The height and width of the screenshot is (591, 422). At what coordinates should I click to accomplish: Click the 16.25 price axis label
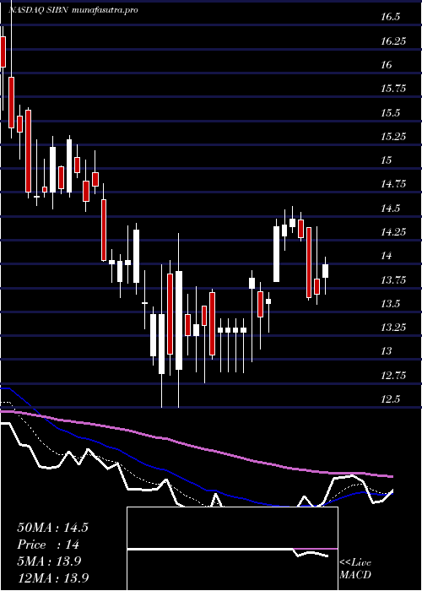pos(393,41)
